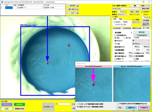The height and width of the screenshot is (112, 152).
Task: Click defect marker 21 in Result preview
Action: tap(93, 85)
